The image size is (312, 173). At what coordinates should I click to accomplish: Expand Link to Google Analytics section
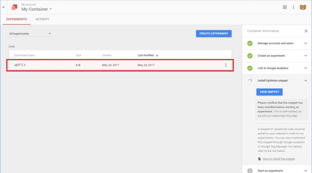click(306, 68)
